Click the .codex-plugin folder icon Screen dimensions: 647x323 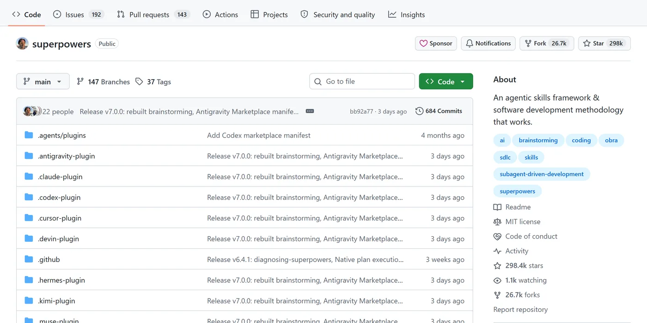pos(29,197)
